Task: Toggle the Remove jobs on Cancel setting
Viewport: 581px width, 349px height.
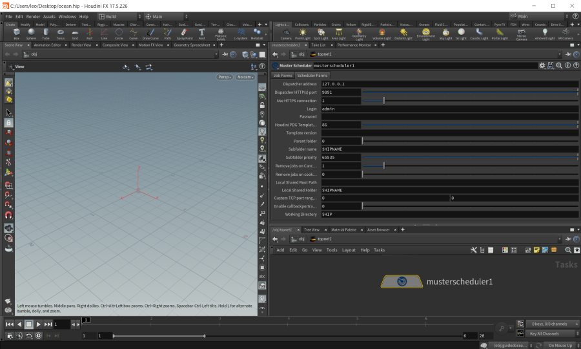Action: (x=341, y=166)
